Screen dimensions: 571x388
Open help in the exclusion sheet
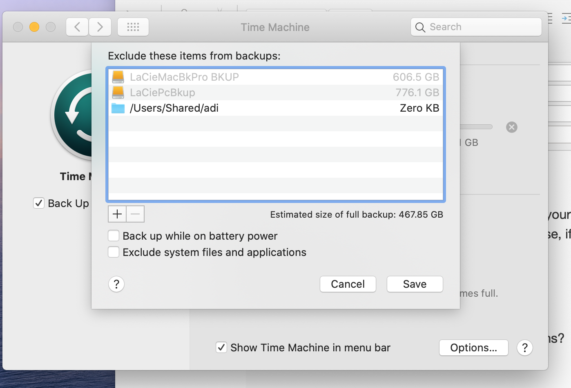[x=116, y=284]
